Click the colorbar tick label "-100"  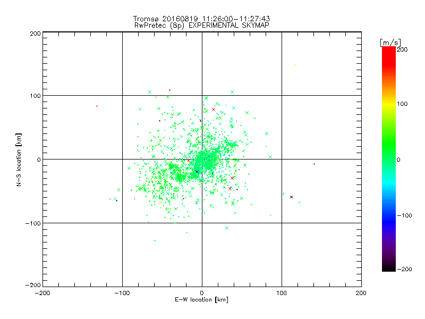click(404, 215)
